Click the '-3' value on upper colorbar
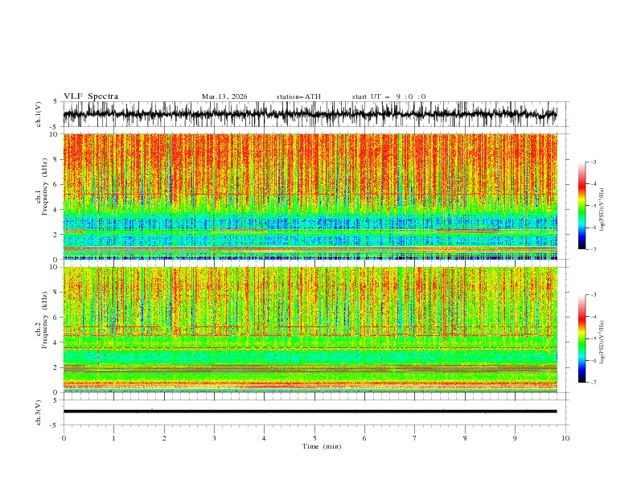This screenshot has height=492, width=637. pos(593,162)
